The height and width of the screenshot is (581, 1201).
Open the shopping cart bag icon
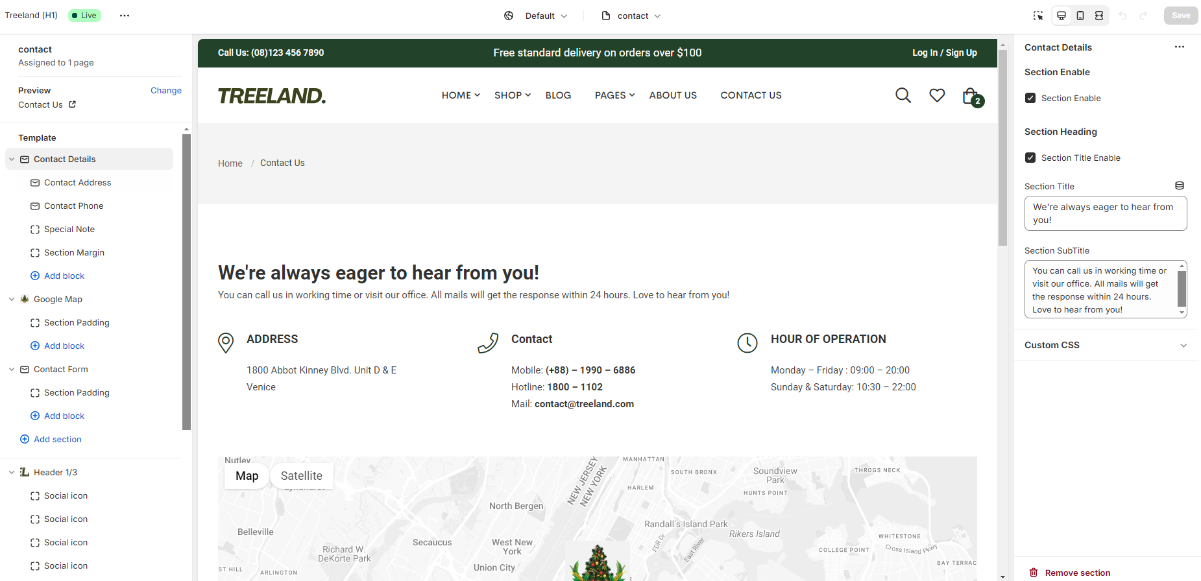(x=971, y=97)
